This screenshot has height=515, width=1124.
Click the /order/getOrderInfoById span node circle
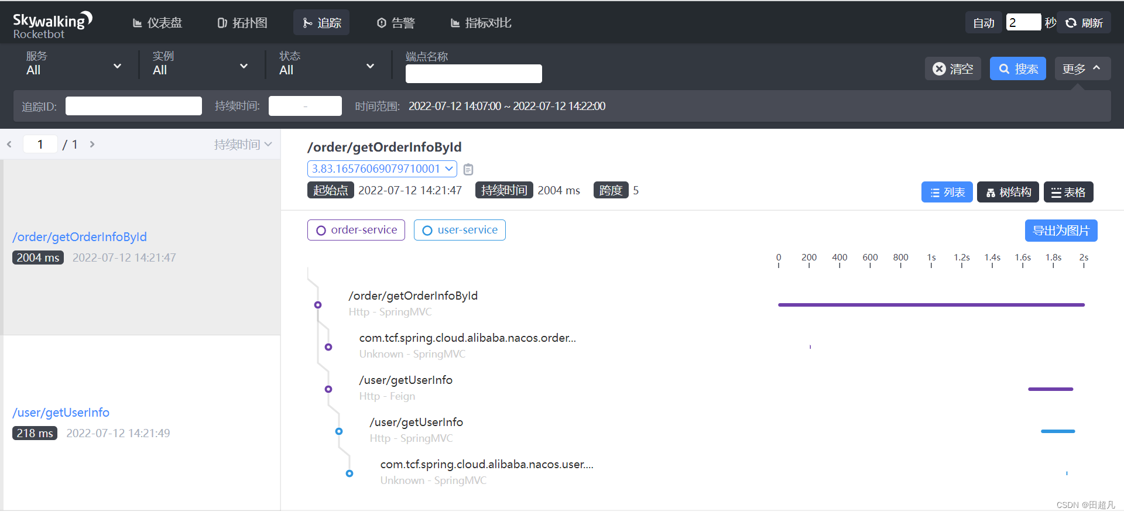click(318, 305)
